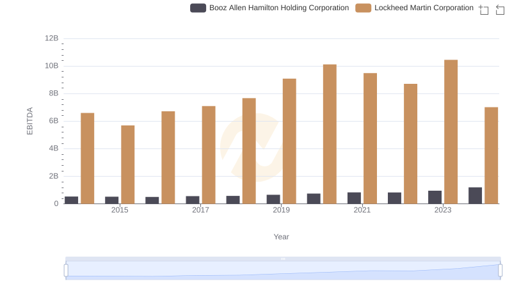This screenshot has width=512, height=295.
Task: Click the 2019 x-axis label
Action: point(281,210)
